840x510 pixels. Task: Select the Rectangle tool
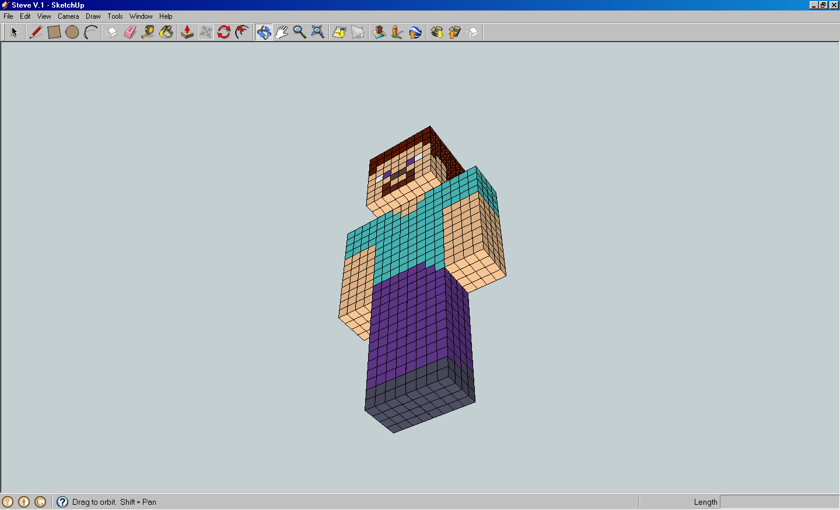click(54, 32)
